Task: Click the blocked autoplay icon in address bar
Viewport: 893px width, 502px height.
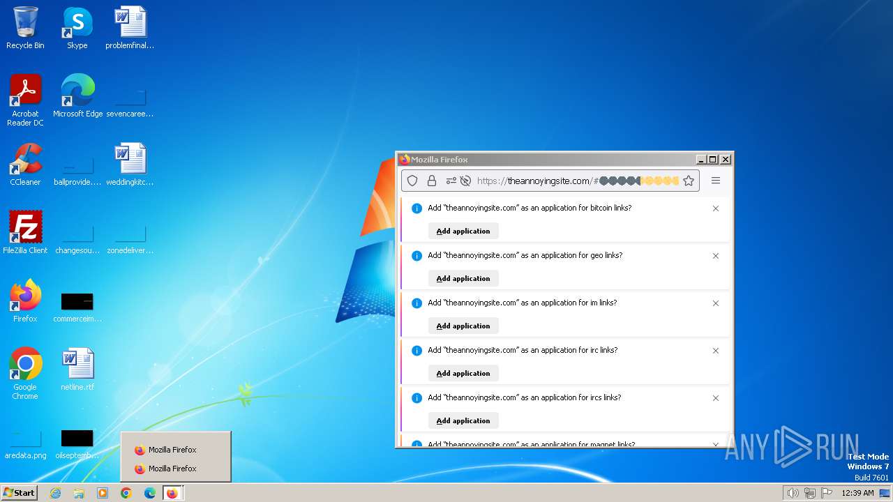Action: pos(465,181)
